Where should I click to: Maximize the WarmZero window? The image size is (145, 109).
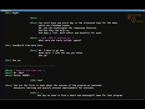click(x=140, y=11)
